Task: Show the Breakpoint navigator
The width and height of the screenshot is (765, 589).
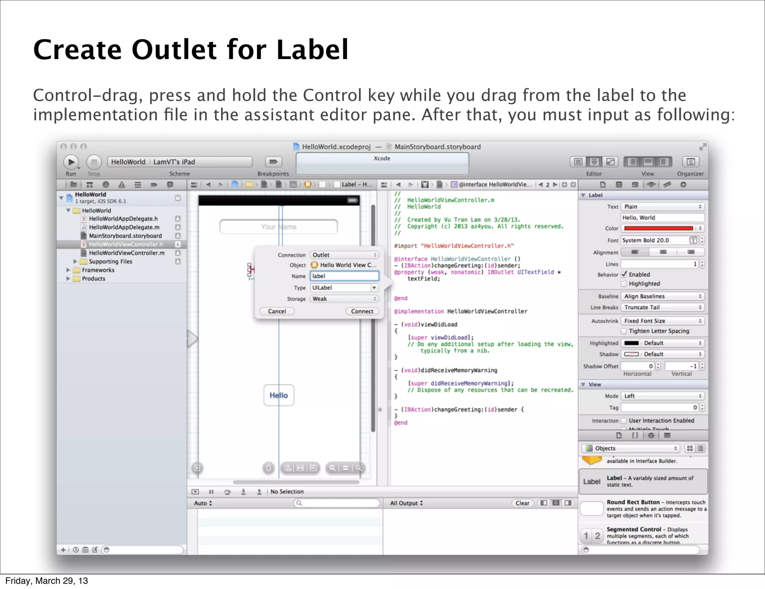Action: click(154, 185)
